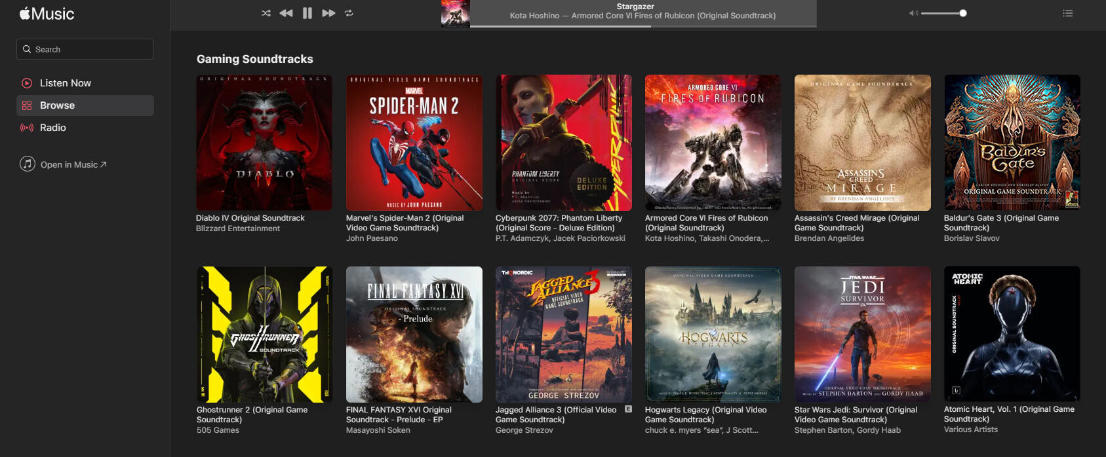
Task: Open the Radio section
Action: pyautogui.click(x=52, y=128)
